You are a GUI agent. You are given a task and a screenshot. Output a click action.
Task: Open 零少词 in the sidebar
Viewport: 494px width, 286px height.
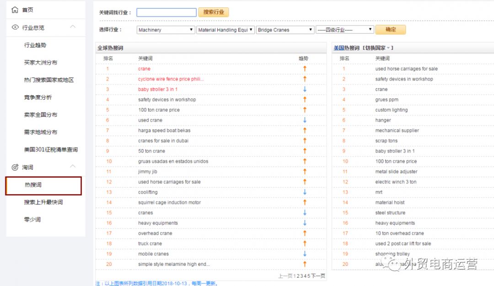(32, 220)
